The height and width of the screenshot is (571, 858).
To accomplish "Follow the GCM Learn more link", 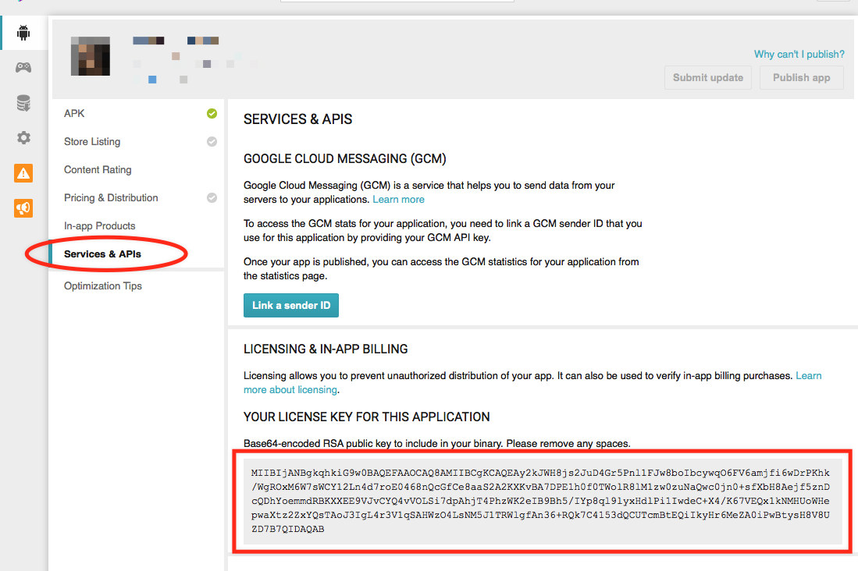I will click(398, 200).
